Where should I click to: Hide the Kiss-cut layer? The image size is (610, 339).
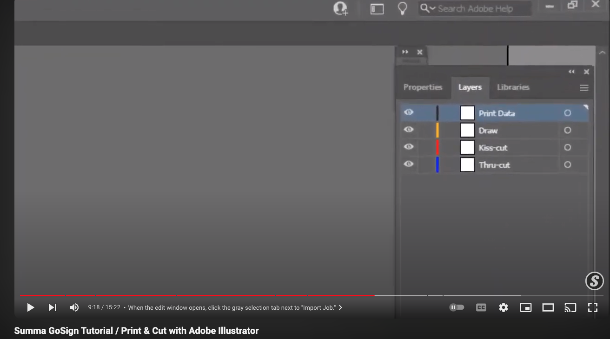point(409,147)
